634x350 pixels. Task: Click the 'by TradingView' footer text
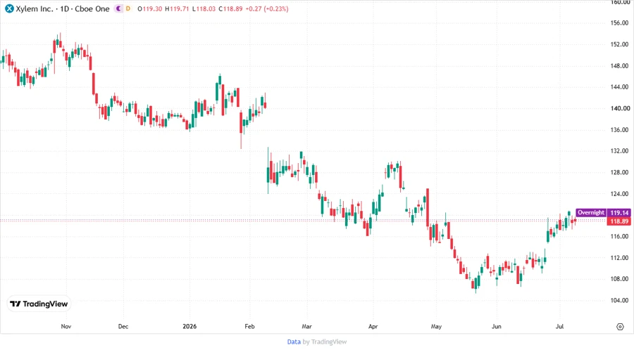point(325,342)
